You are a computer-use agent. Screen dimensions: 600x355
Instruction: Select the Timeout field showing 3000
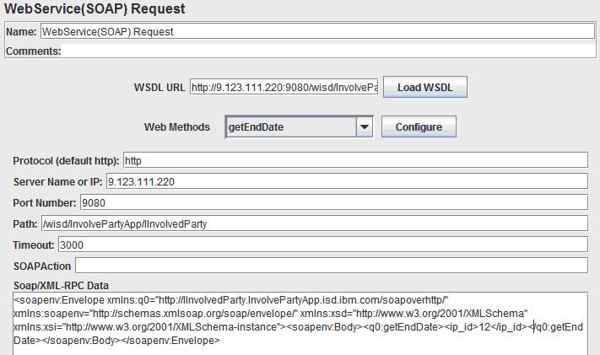coord(321,245)
